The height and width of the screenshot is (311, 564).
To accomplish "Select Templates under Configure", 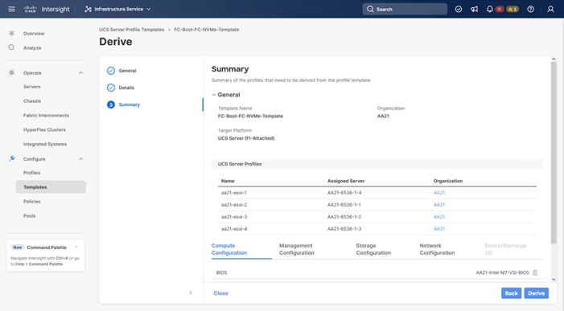I will (51, 187).
